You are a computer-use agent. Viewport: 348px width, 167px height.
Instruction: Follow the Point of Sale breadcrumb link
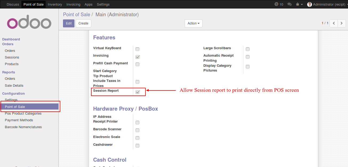[76, 15]
